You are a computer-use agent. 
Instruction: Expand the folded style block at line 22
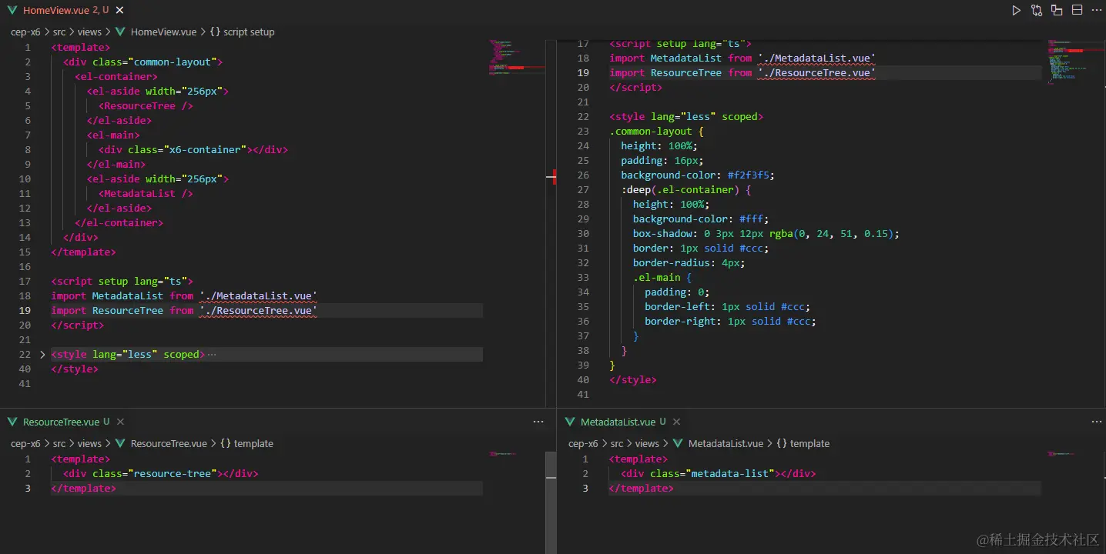coord(42,355)
